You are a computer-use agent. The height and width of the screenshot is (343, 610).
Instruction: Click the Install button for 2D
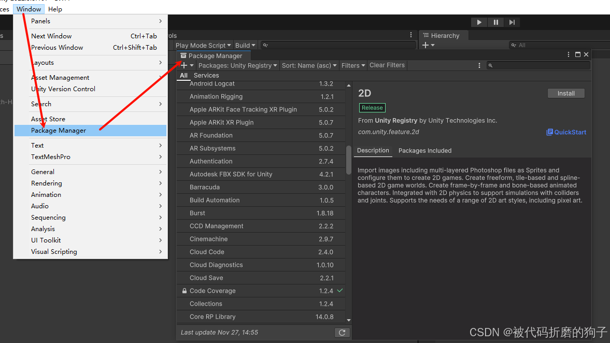pos(565,93)
